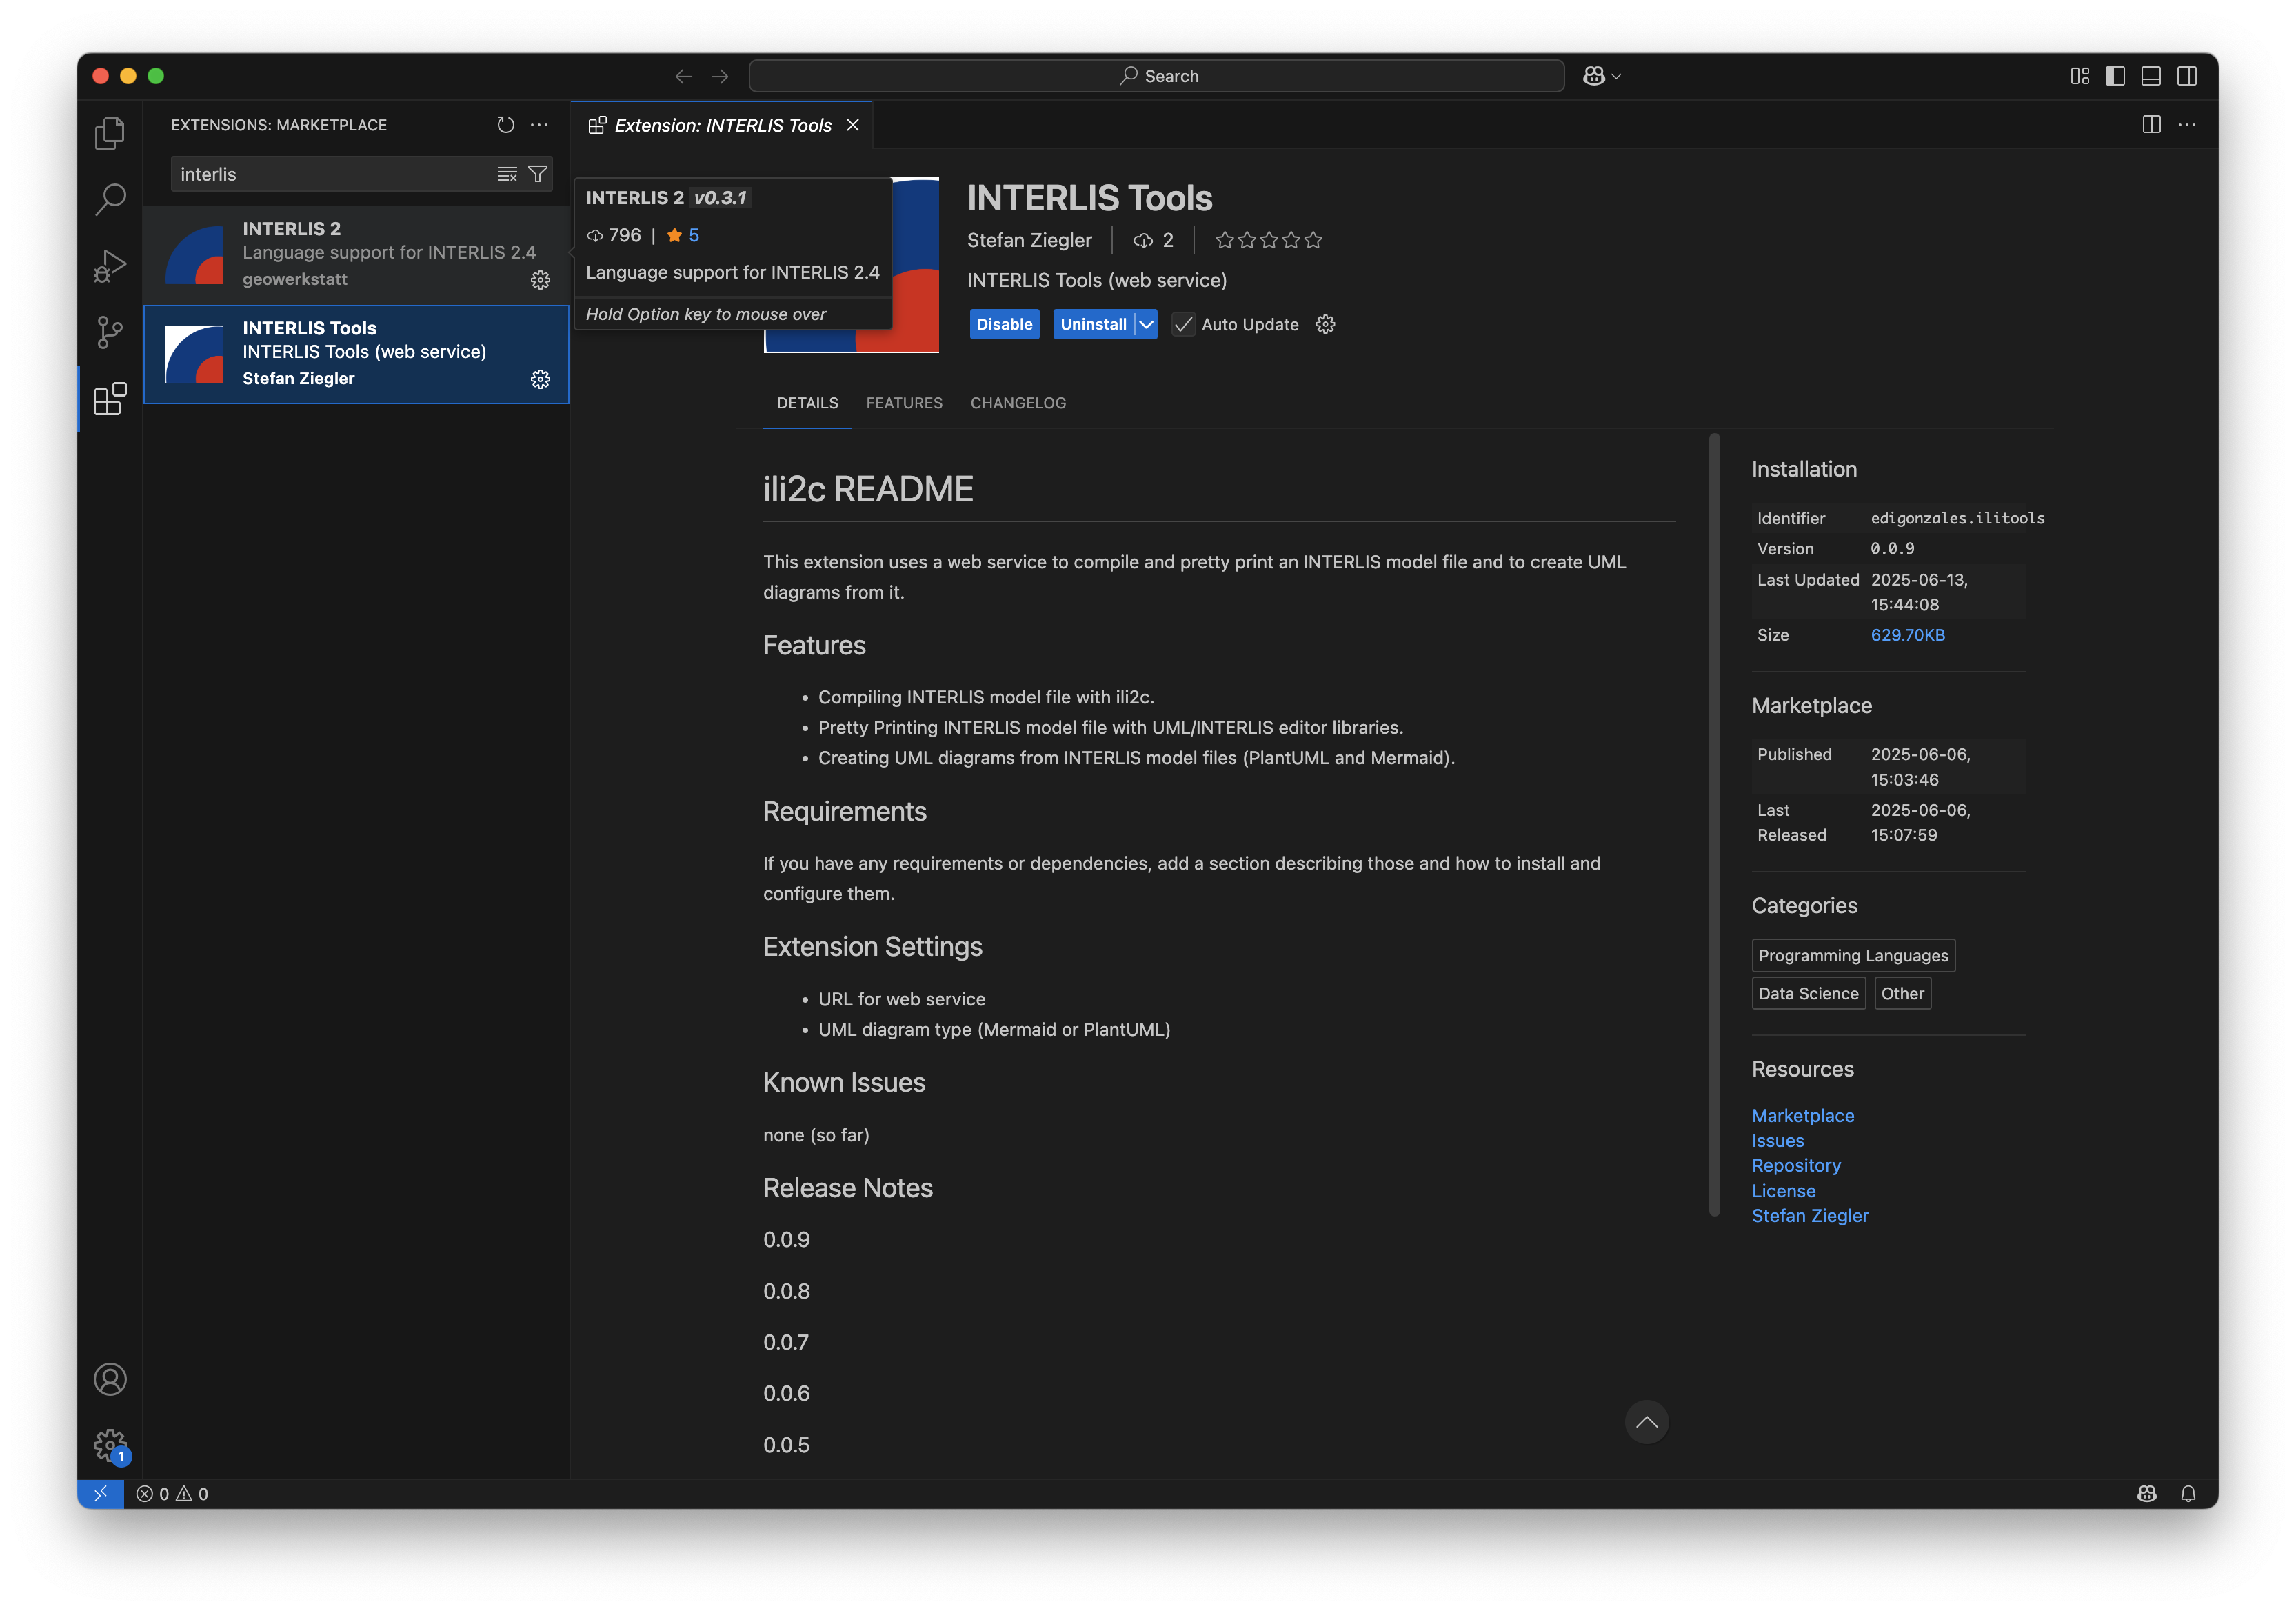Image resolution: width=2296 pixels, height=1611 pixels.
Task: Open manage gear for INTERLIS 2 extension
Action: (541, 280)
